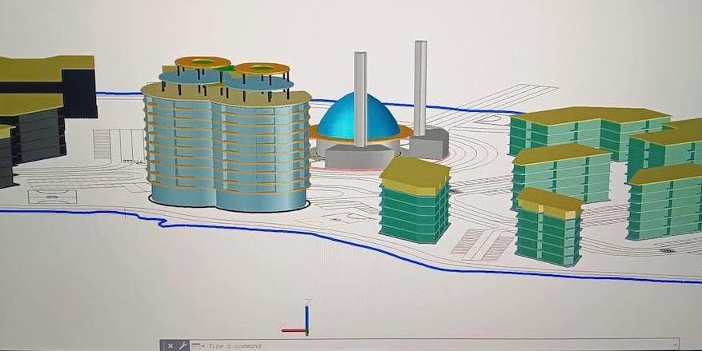Select left orange circular rooftop platform
Screen dimensions: 702x351
click(202, 62)
